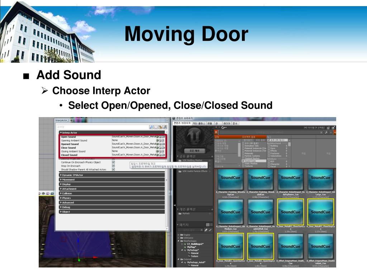Click the pencil icon in the packages filter

coord(206,230)
